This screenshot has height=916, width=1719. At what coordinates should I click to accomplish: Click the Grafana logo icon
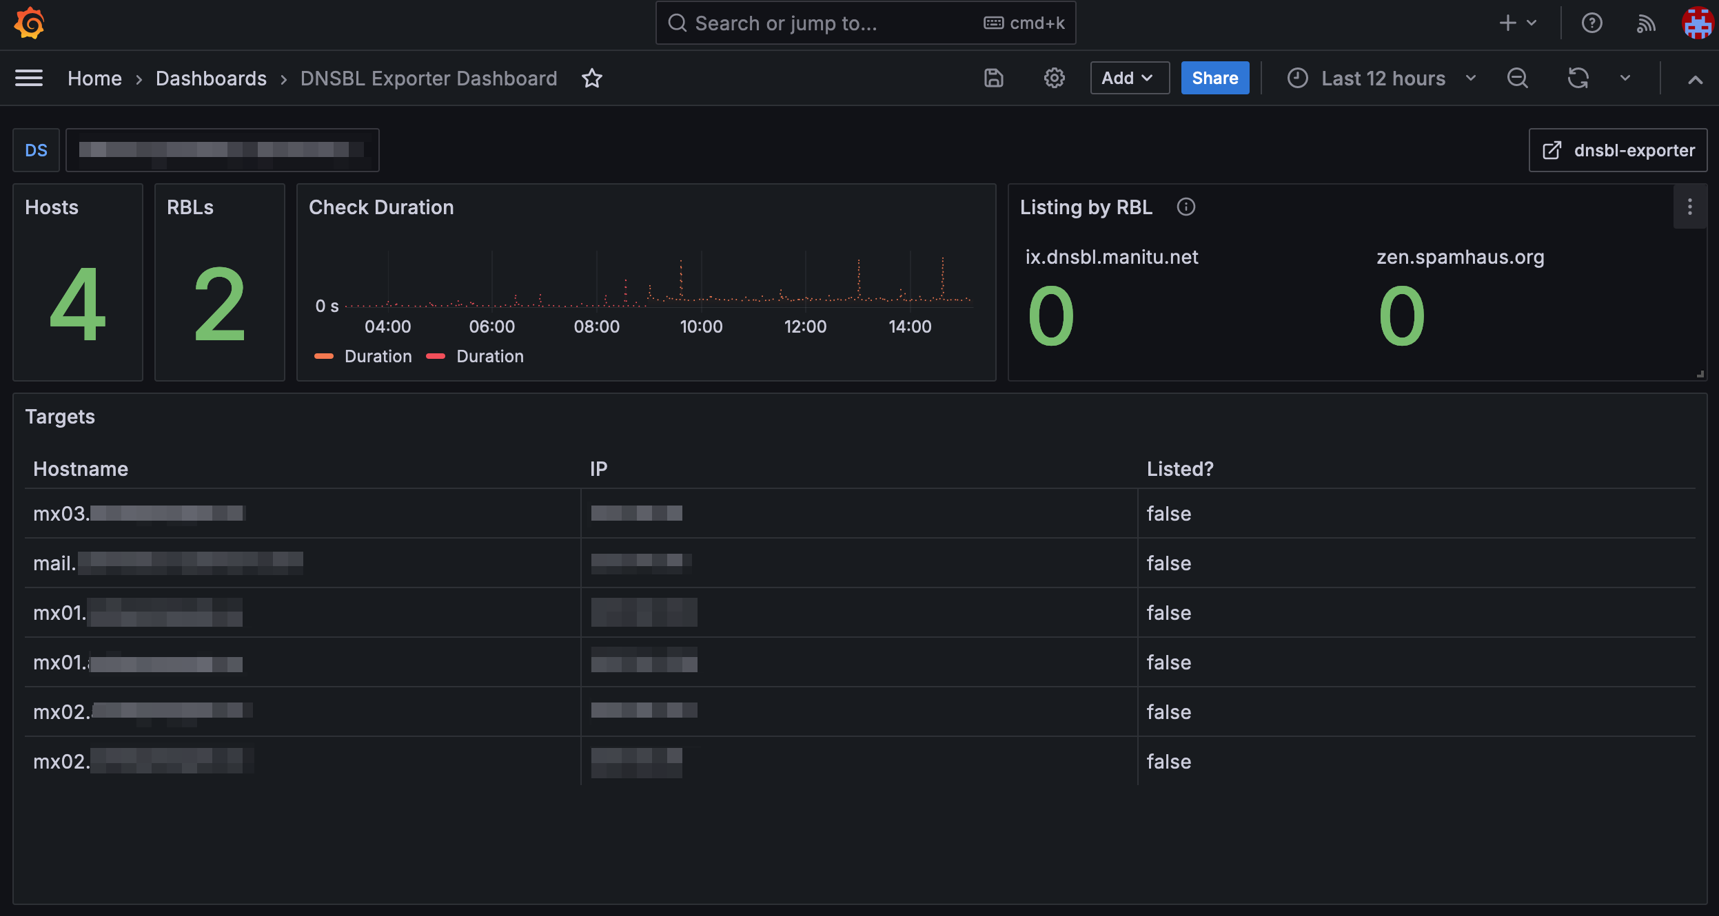pyautogui.click(x=29, y=23)
